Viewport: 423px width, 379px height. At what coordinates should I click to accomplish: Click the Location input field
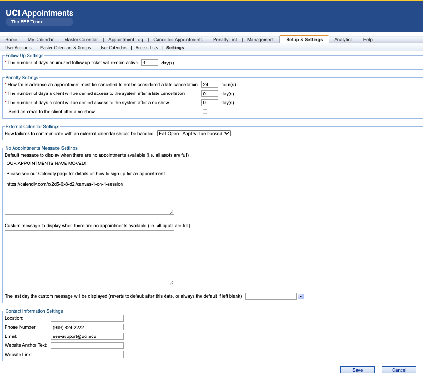(87, 318)
